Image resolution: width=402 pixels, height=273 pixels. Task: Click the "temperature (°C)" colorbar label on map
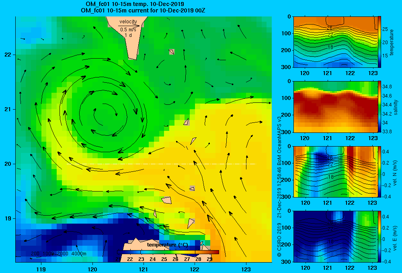pos(167,245)
